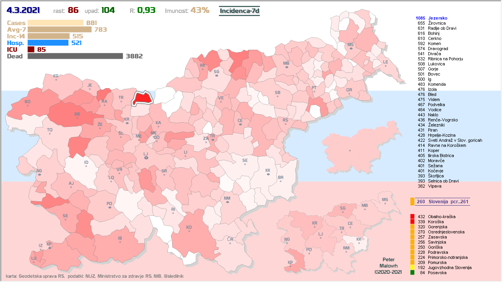Click the Slovenia pcr..261 summary label
Screen dimensions: 502x282
pos(443,202)
